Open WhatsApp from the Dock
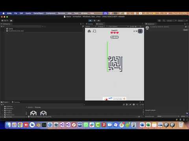 point(86,125)
